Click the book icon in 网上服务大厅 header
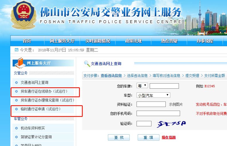 tap(20, 63)
